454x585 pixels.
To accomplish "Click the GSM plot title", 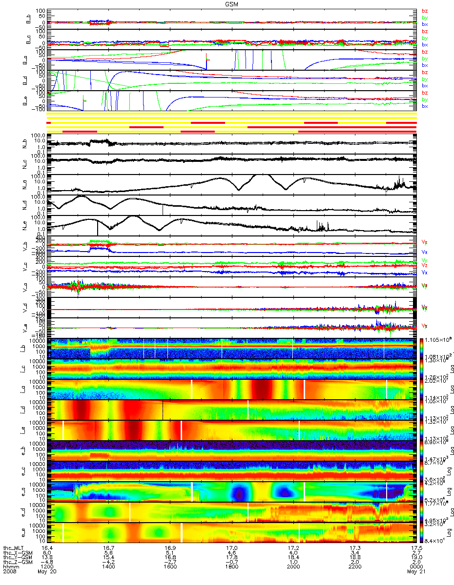I will point(232,3).
